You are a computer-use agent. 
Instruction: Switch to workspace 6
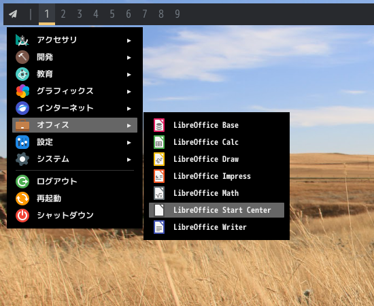tap(129, 14)
